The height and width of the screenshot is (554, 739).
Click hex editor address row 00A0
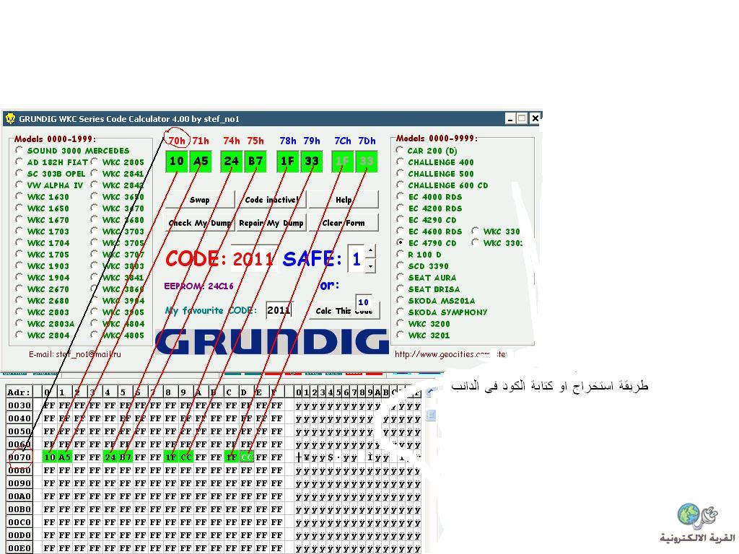pyautogui.click(x=19, y=496)
